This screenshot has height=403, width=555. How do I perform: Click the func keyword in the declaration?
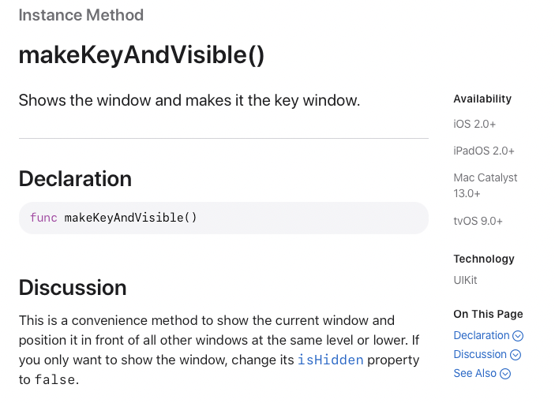(x=43, y=218)
